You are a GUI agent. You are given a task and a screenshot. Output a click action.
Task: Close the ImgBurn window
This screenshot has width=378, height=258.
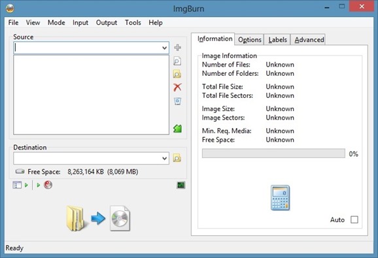point(362,7)
